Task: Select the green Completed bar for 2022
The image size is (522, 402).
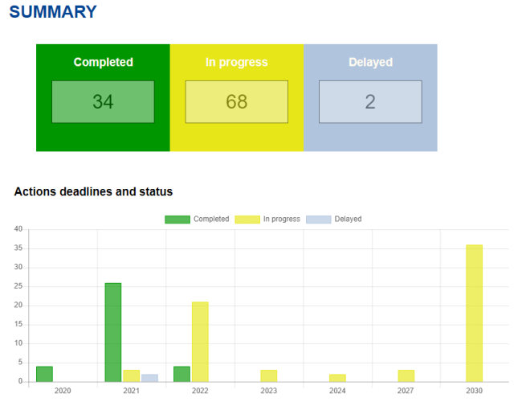Action: click(181, 374)
